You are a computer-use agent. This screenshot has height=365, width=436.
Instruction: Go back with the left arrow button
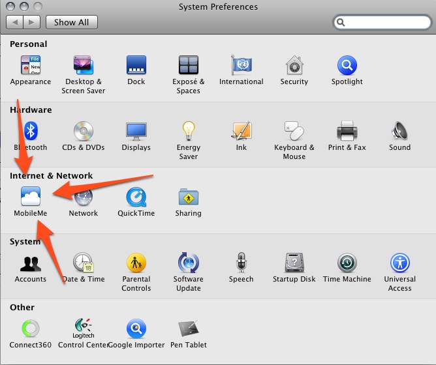pos(15,22)
